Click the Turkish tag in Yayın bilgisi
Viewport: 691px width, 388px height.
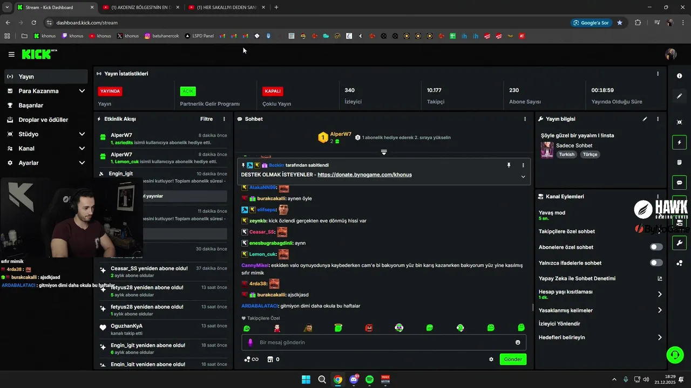[567, 155]
